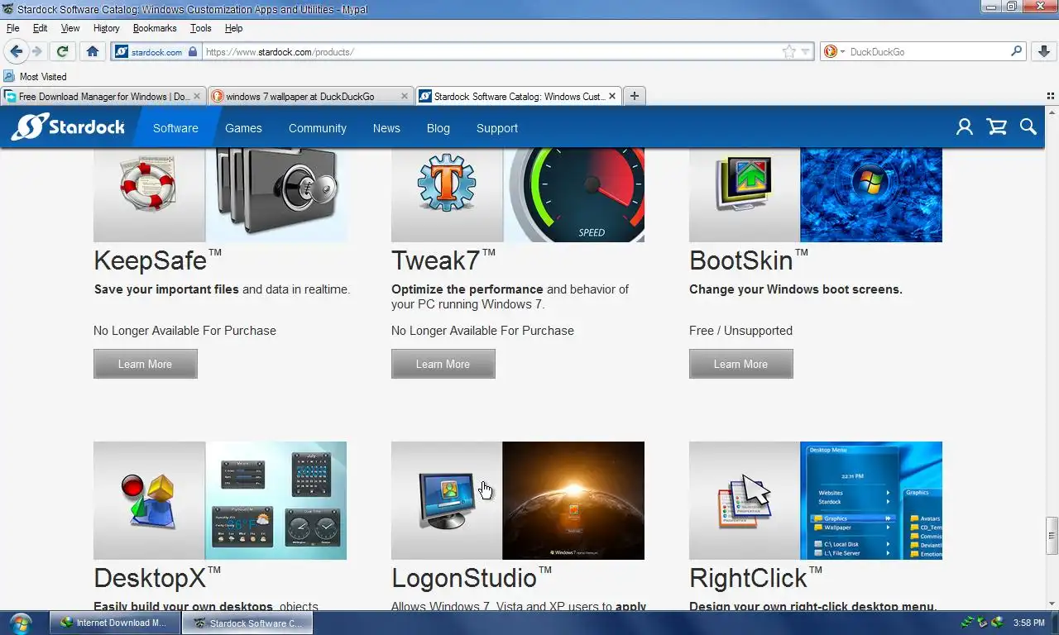1059x635 pixels.
Task: Click the RightClick cursor product icon
Action: 745,500
